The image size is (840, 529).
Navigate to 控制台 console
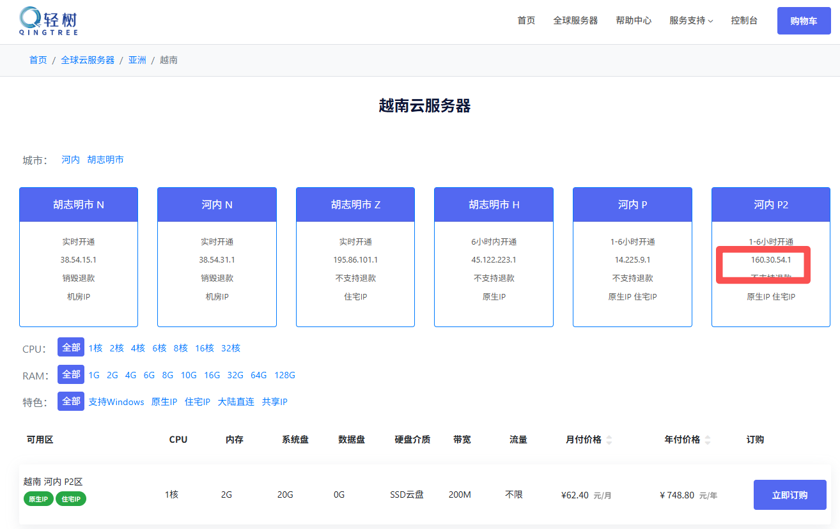tap(744, 20)
